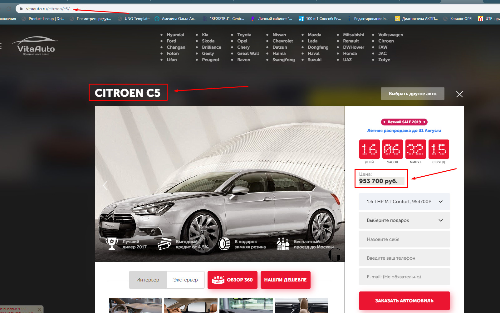
Task: Open the Личный кабинет bookmark
Action: point(272,19)
